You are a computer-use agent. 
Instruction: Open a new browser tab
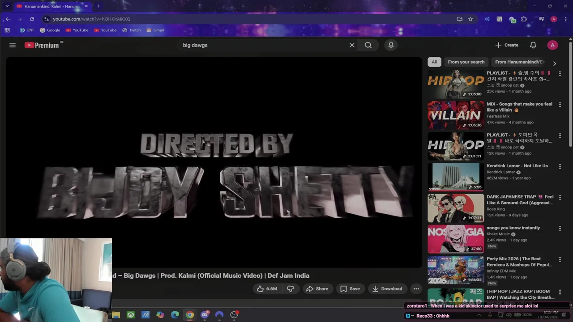98,6
